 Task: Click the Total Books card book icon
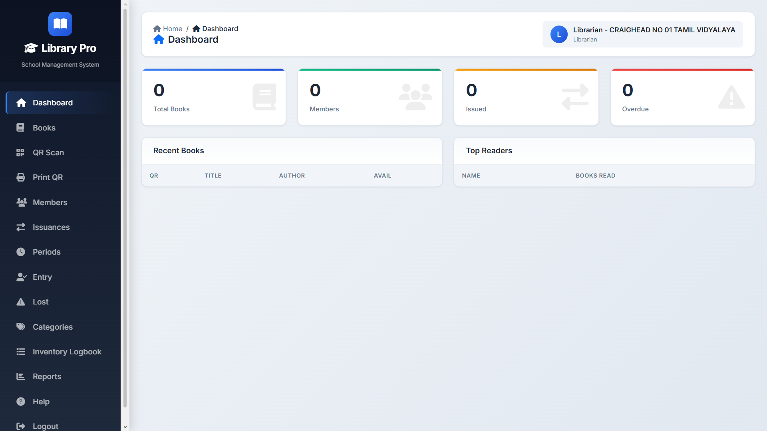[264, 97]
